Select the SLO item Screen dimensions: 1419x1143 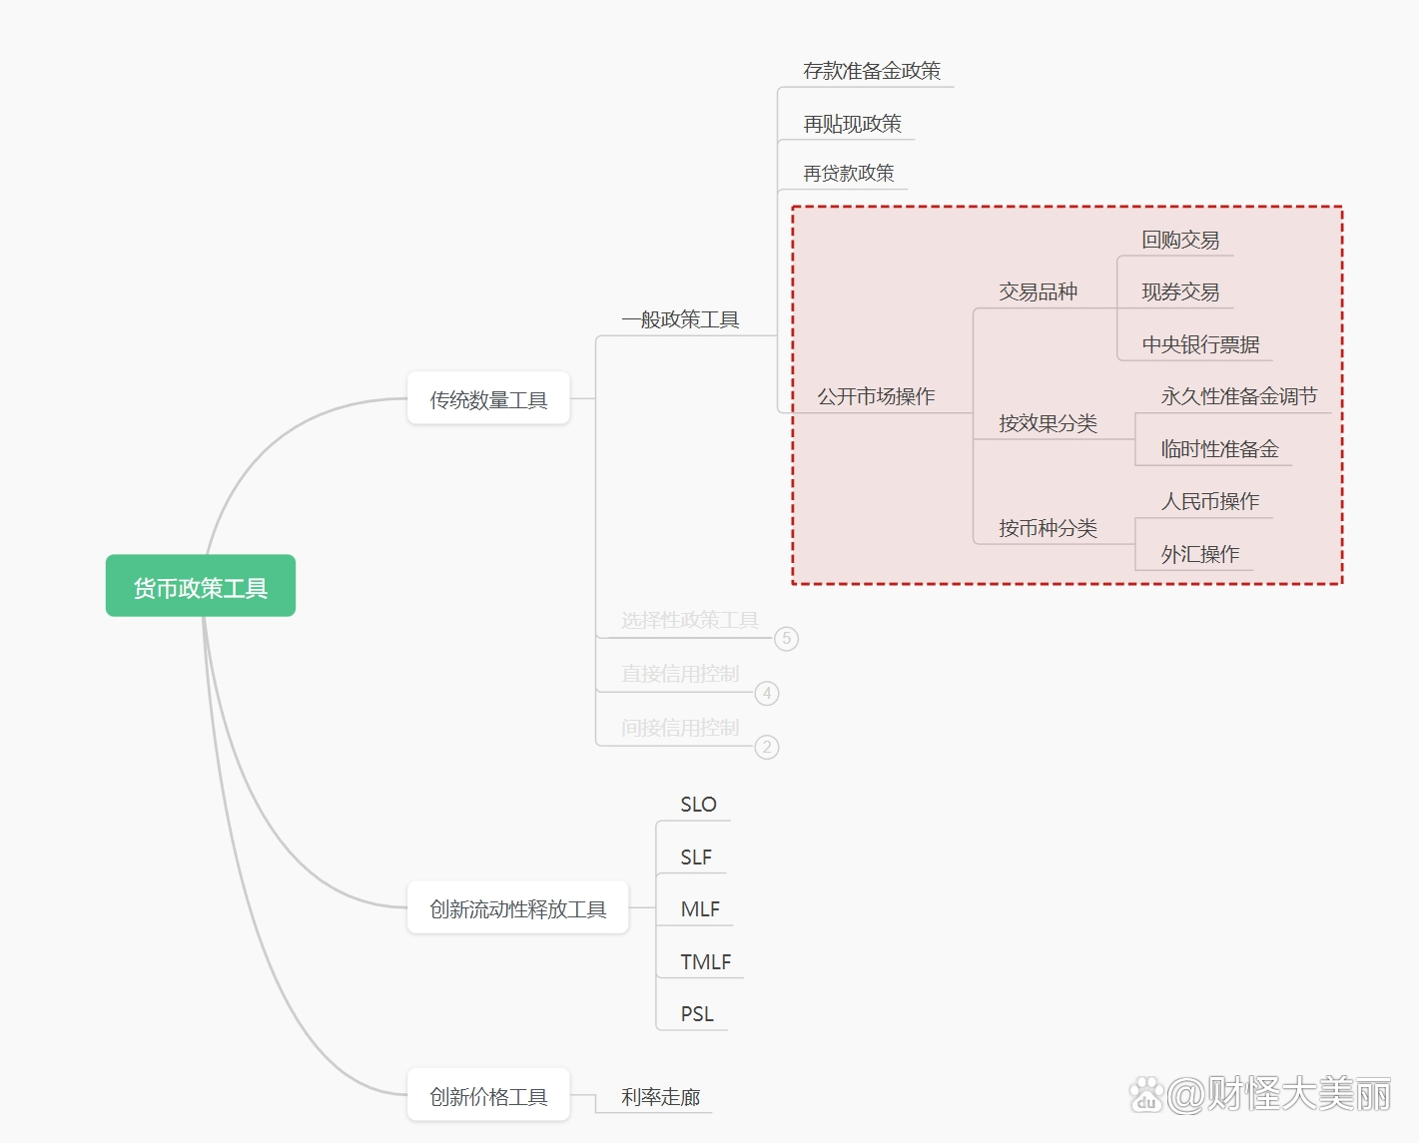pyautogui.click(x=698, y=805)
